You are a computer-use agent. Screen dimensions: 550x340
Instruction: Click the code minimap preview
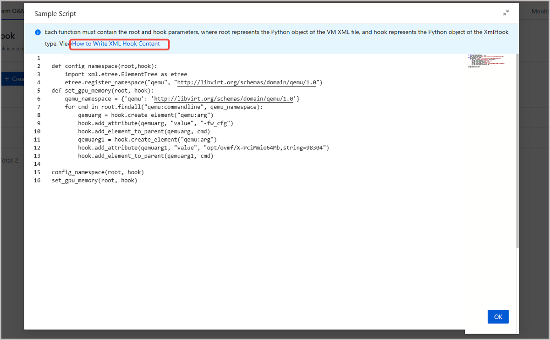[486, 61]
